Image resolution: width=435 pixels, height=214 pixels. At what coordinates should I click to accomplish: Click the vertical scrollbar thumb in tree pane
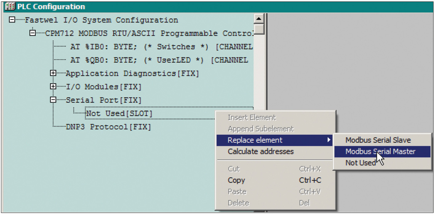pyautogui.click(x=259, y=29)
